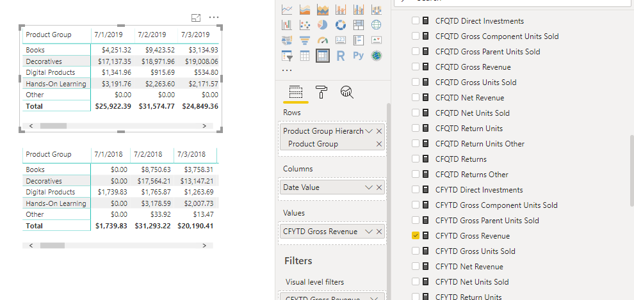The width and height of the screenshot is (634, 300).
Task: Select the highlighted Matrix visualization
Action: click(x=323, y=56)
